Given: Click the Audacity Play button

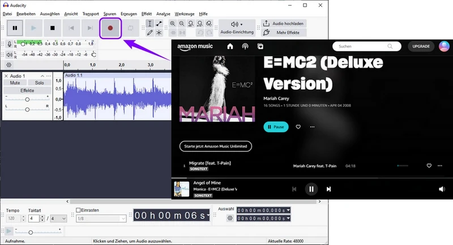Looking at the screenshot, I should point(33,28).
